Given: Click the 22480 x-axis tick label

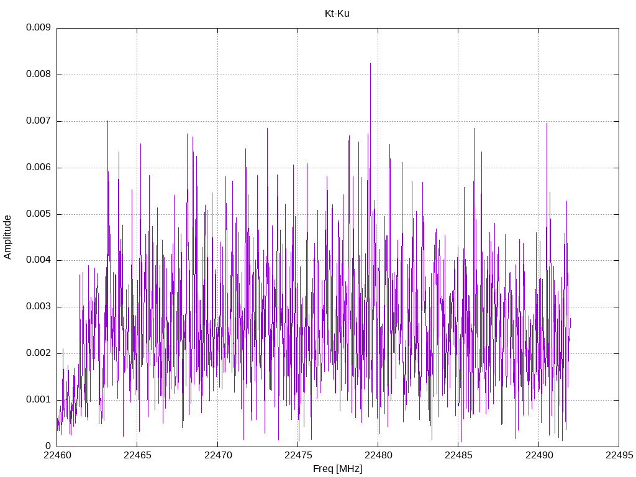Looking at the screenshot, I should (x=378, y=455).
